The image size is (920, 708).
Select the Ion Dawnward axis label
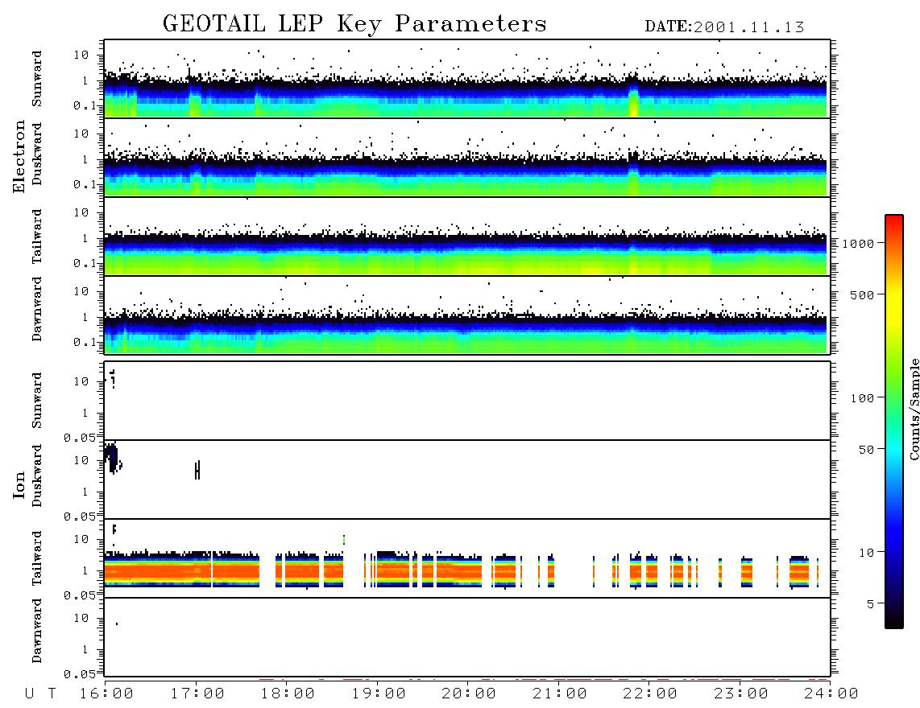(x=37, y=631)
